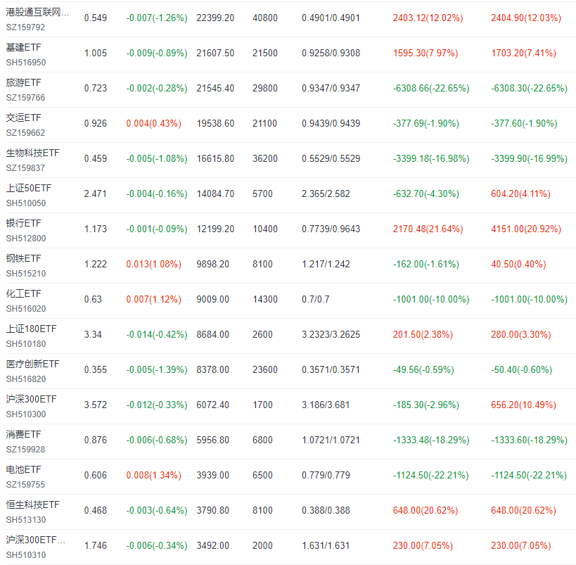Select the profit 1703.20(7.41%)
Image resolution: width=576 pixels, height=565 pixels.
pos(523,53)
